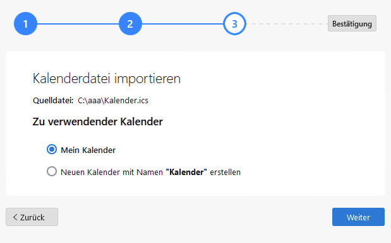Choose the Neuen Kalender erstellen radio button

pos(52,171)
